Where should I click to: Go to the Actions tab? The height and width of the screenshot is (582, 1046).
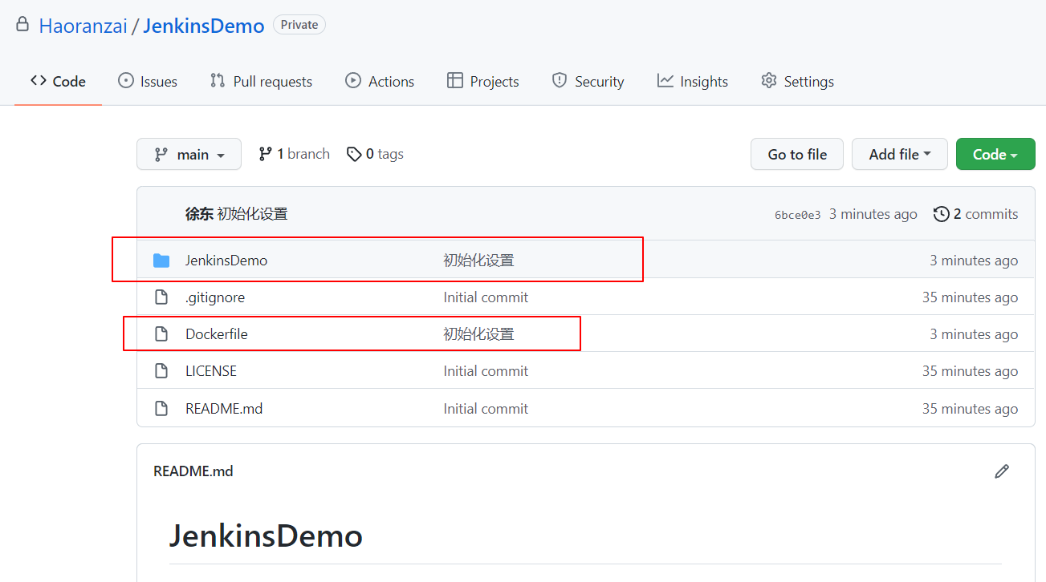(x=380, y=81)
